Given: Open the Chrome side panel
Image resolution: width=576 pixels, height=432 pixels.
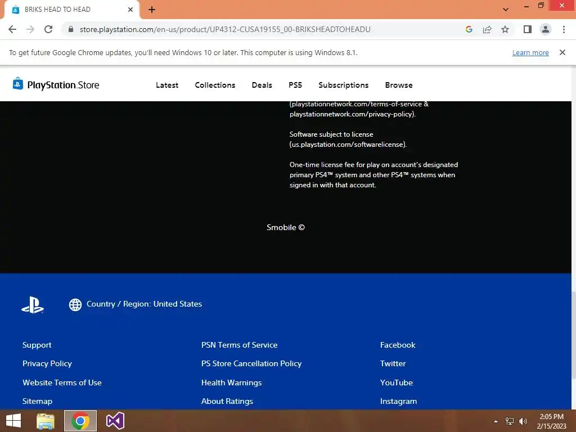Looking at the screenshot, I should (x=528, y=29).
